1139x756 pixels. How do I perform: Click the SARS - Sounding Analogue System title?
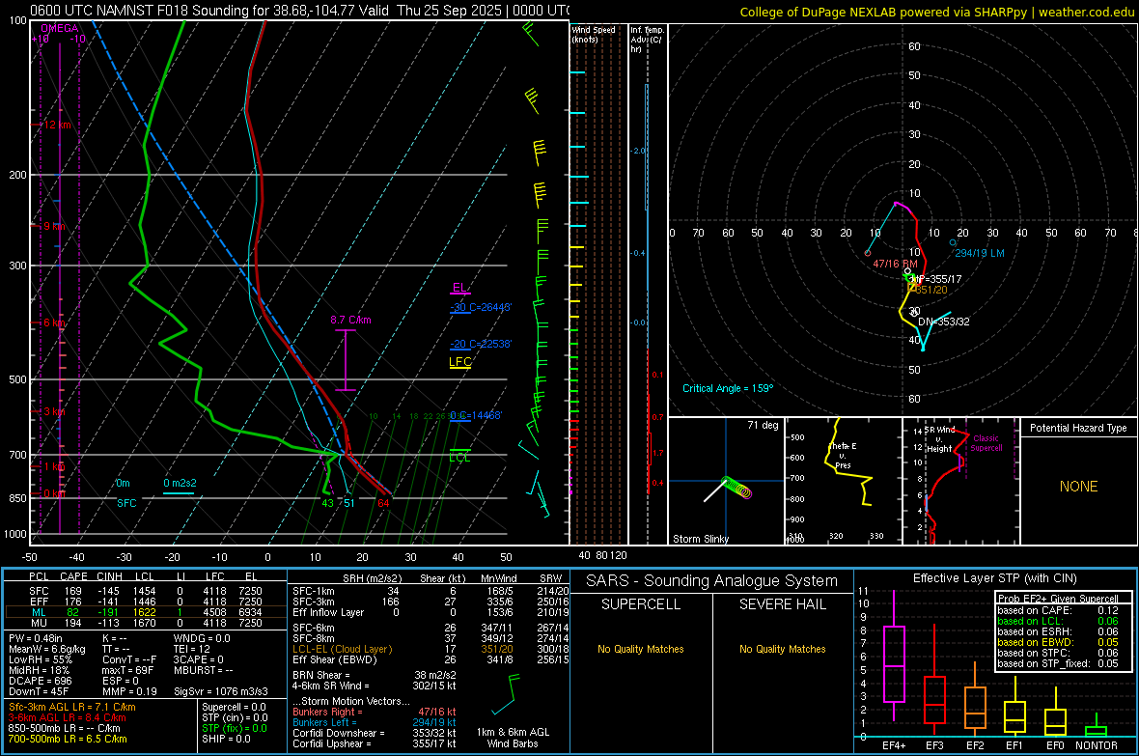pos(712,581)
